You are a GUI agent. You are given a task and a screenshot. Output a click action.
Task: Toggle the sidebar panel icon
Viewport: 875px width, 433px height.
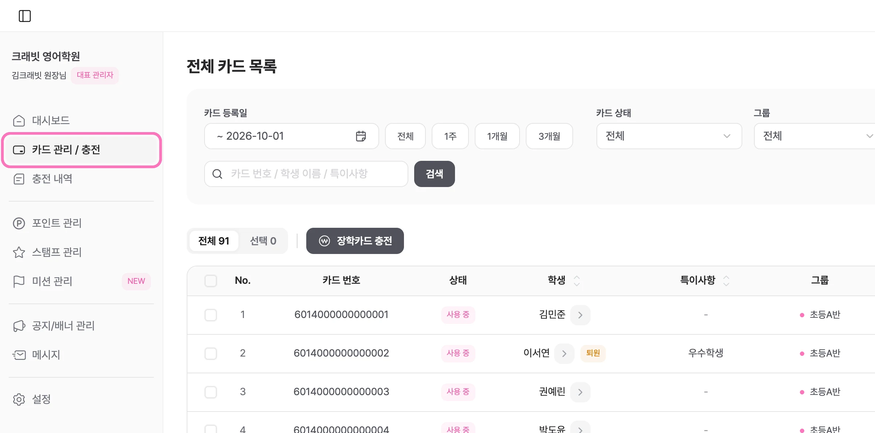(25, 16)
